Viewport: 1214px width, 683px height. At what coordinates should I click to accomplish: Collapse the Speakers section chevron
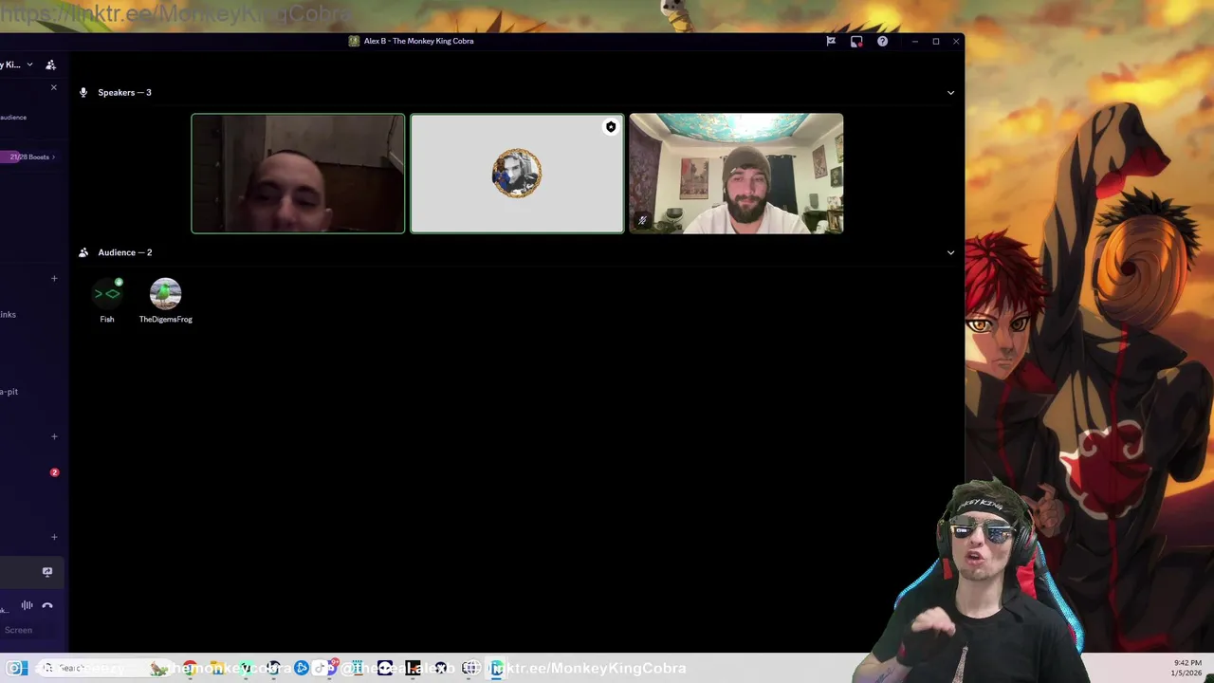(950, 93)
